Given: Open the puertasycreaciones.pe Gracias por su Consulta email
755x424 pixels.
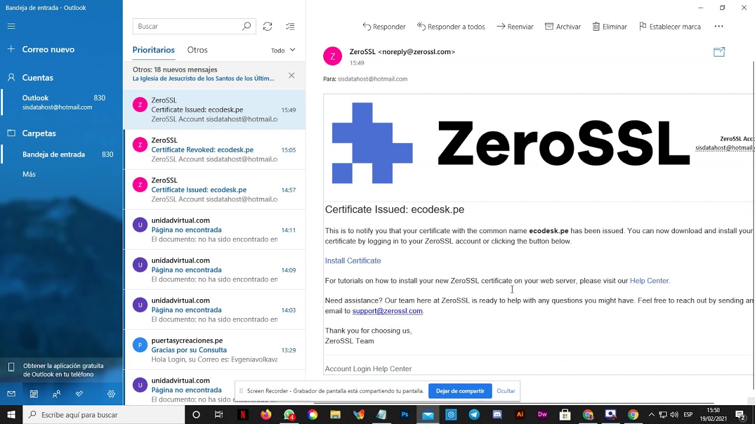Looking at the screenshot, I should click(x=215, y=350).
